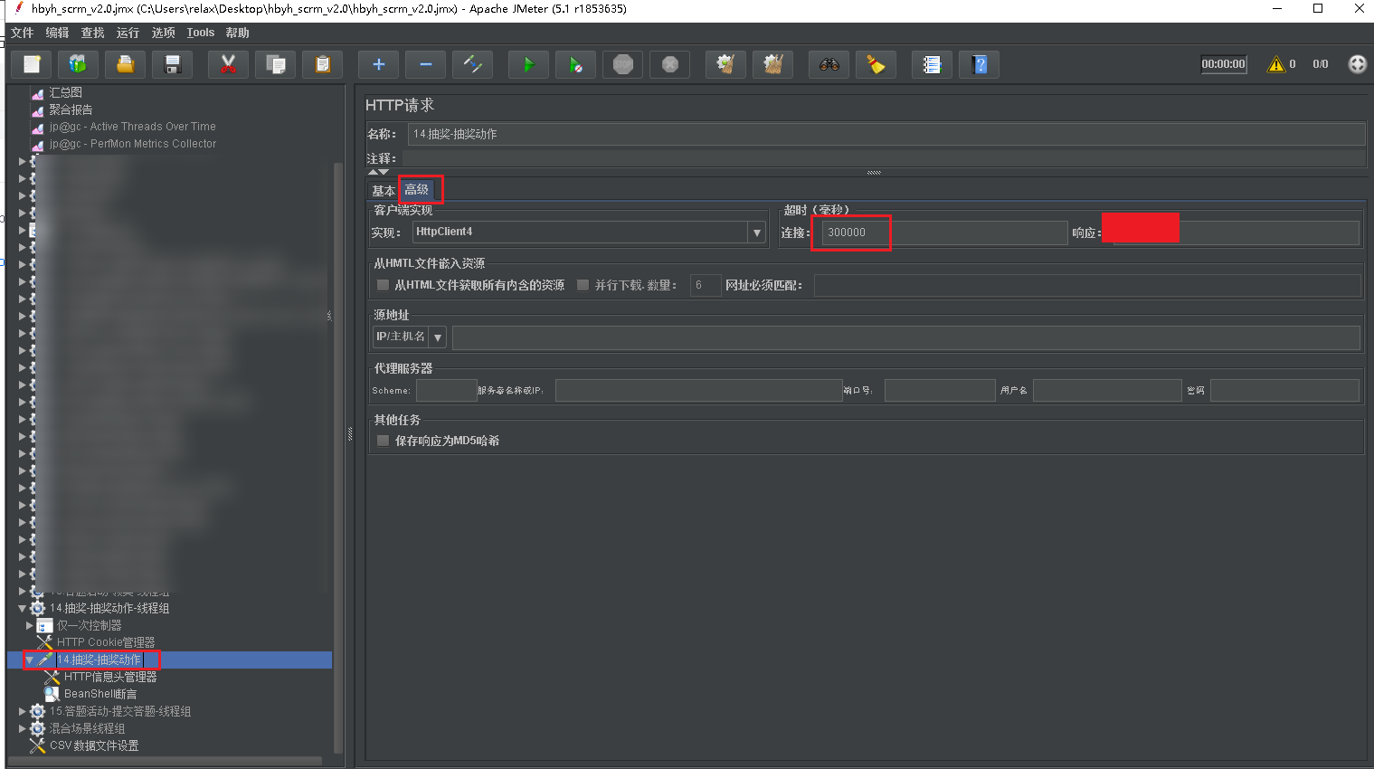
Task: Create a new test plan with toolbar icon
Action: click(33, 64)
